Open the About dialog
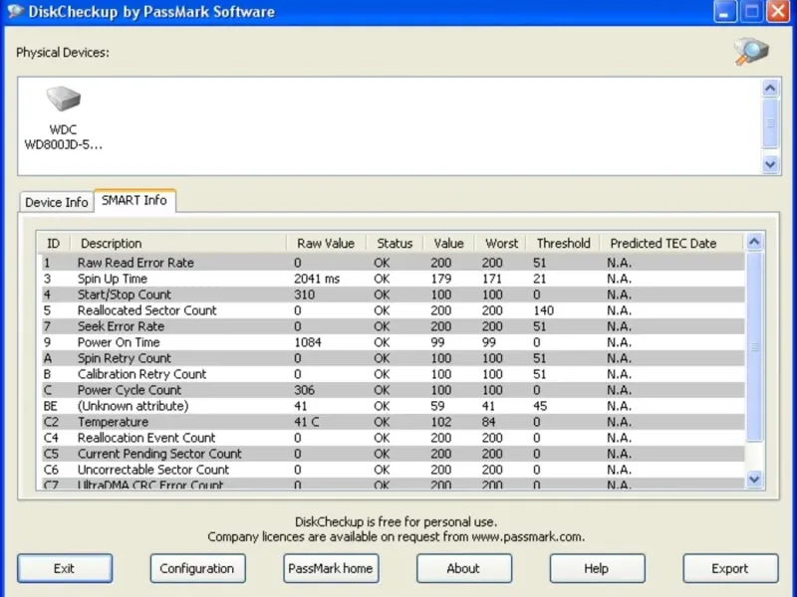Screen dimensions: 797x597 tap(463, 568)
